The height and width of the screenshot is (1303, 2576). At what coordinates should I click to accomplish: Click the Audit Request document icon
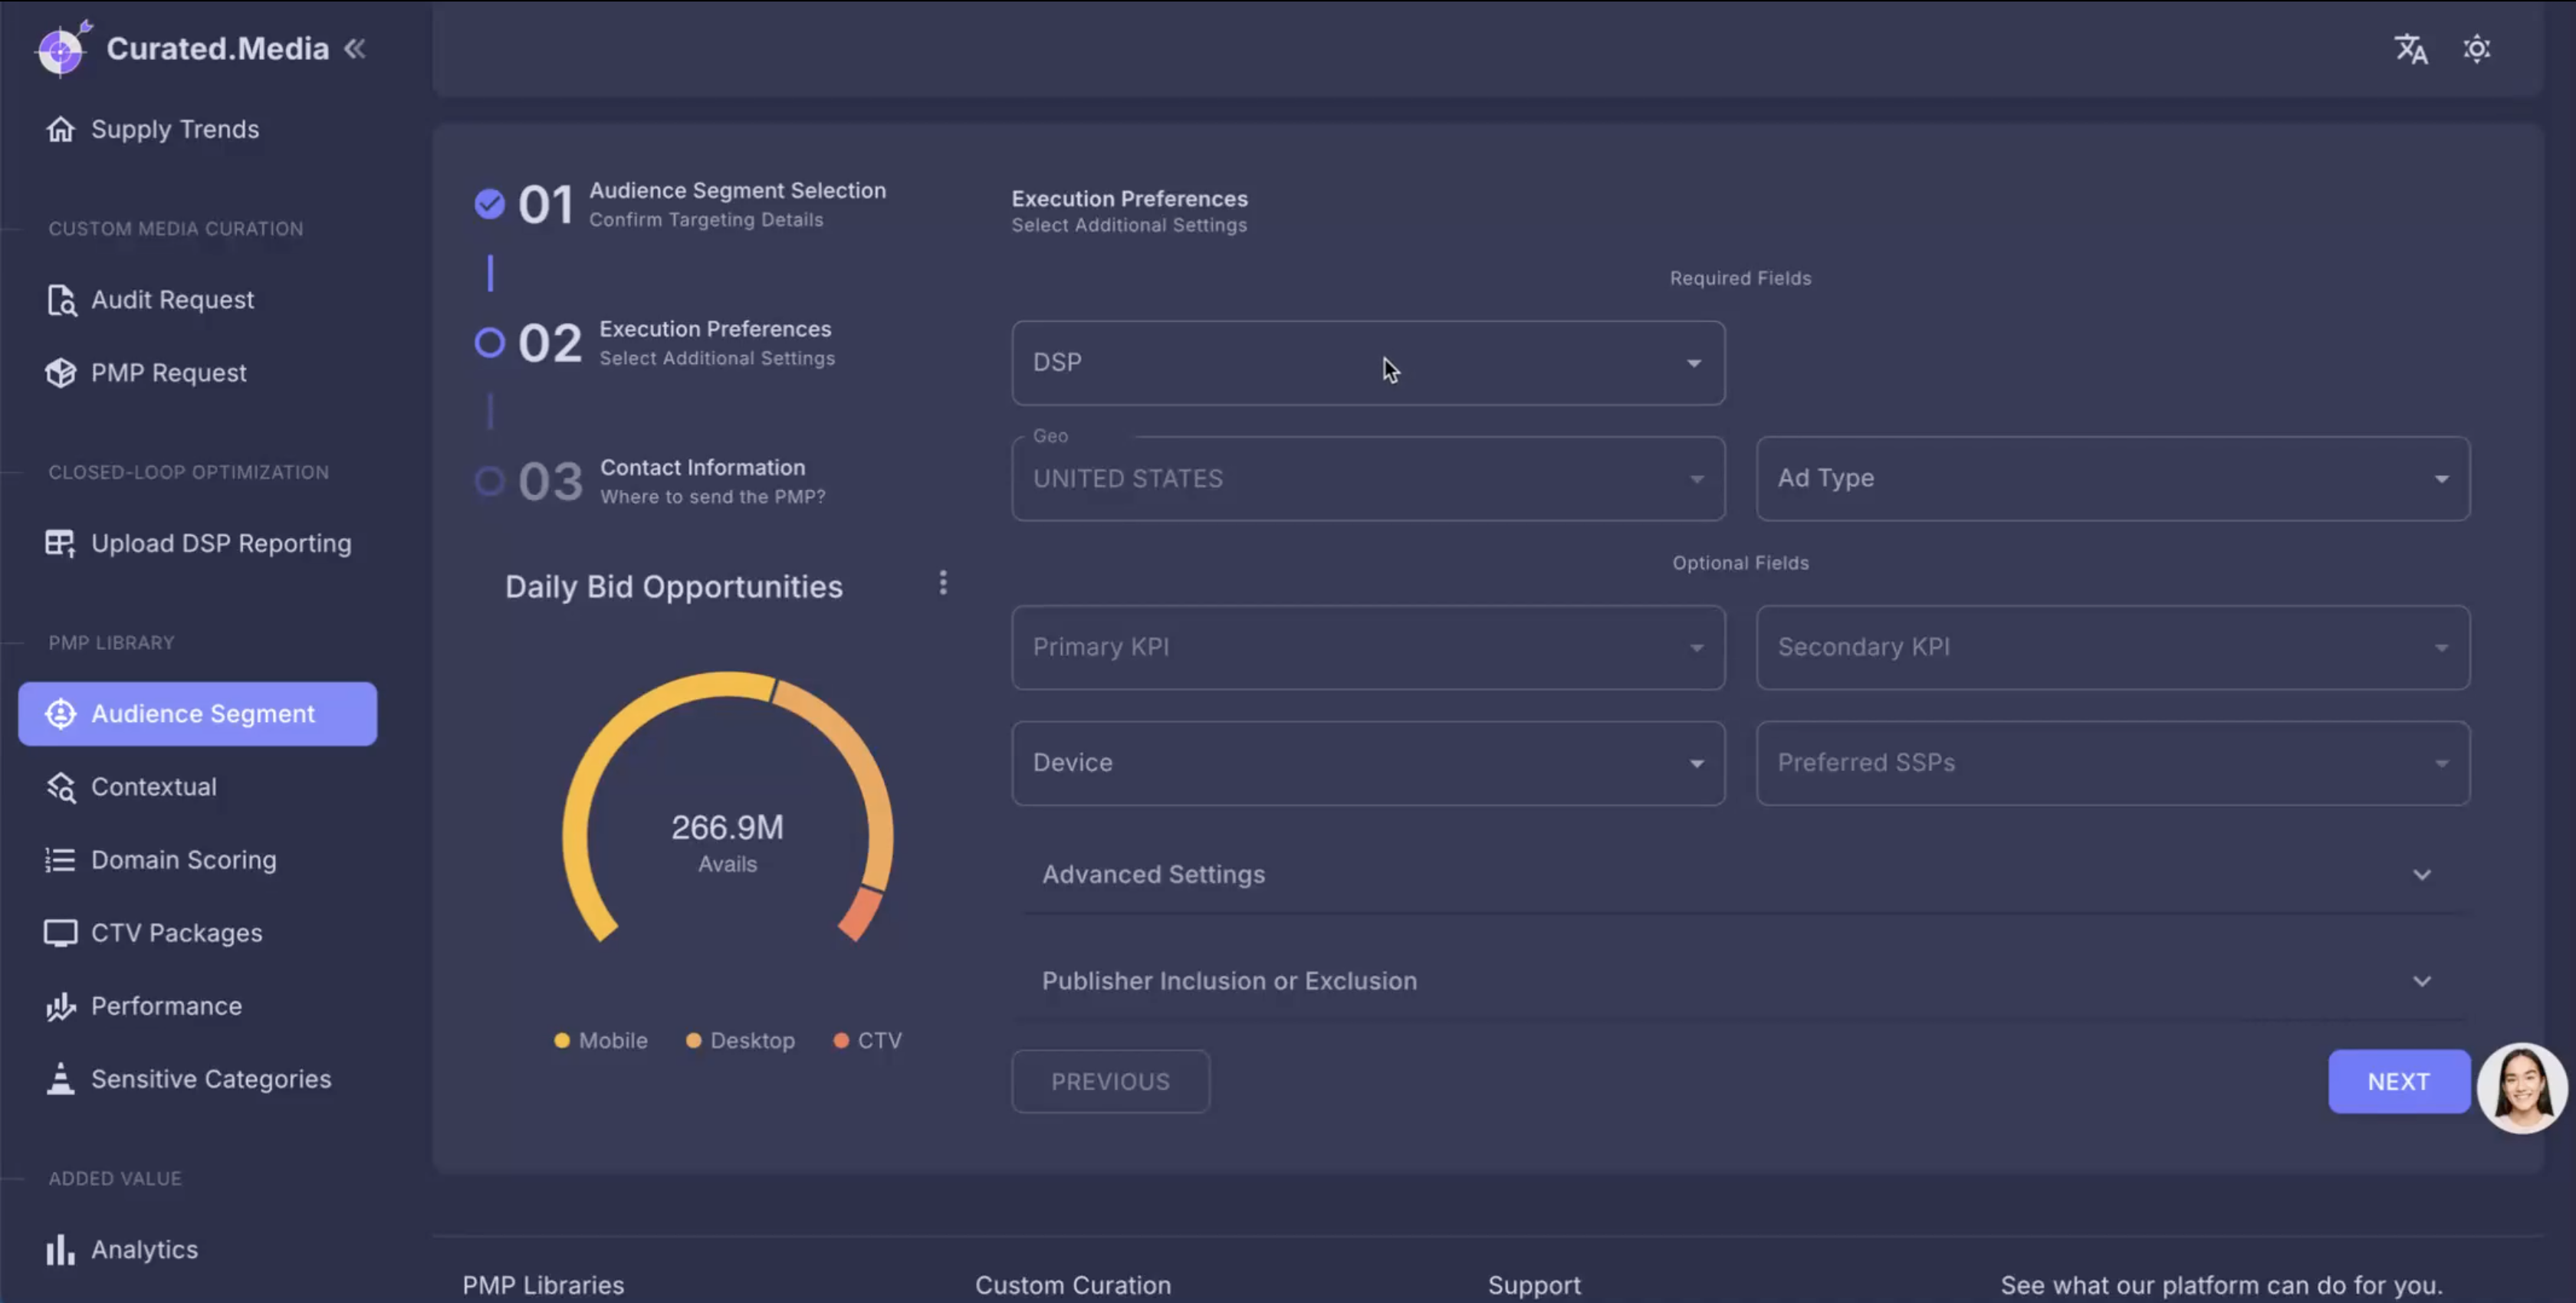pos(61,300)
